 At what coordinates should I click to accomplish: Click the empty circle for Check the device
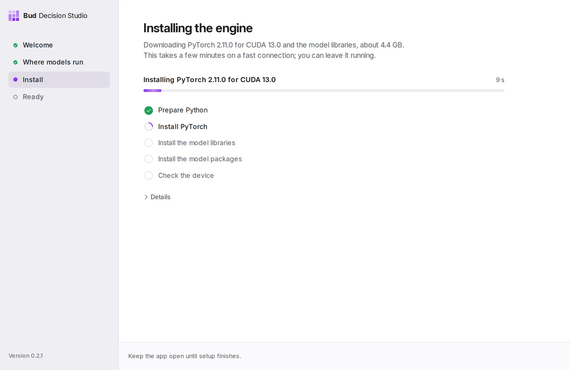tap(149, 176)
